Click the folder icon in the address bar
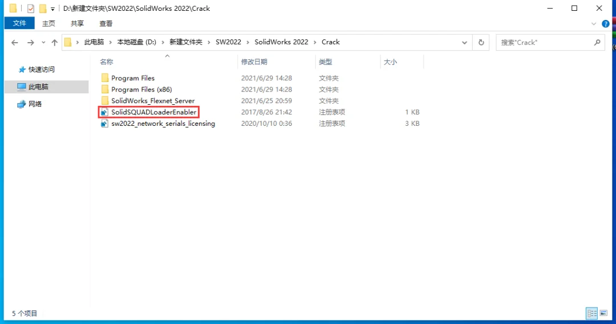The image size is (616, 324). 68,42
